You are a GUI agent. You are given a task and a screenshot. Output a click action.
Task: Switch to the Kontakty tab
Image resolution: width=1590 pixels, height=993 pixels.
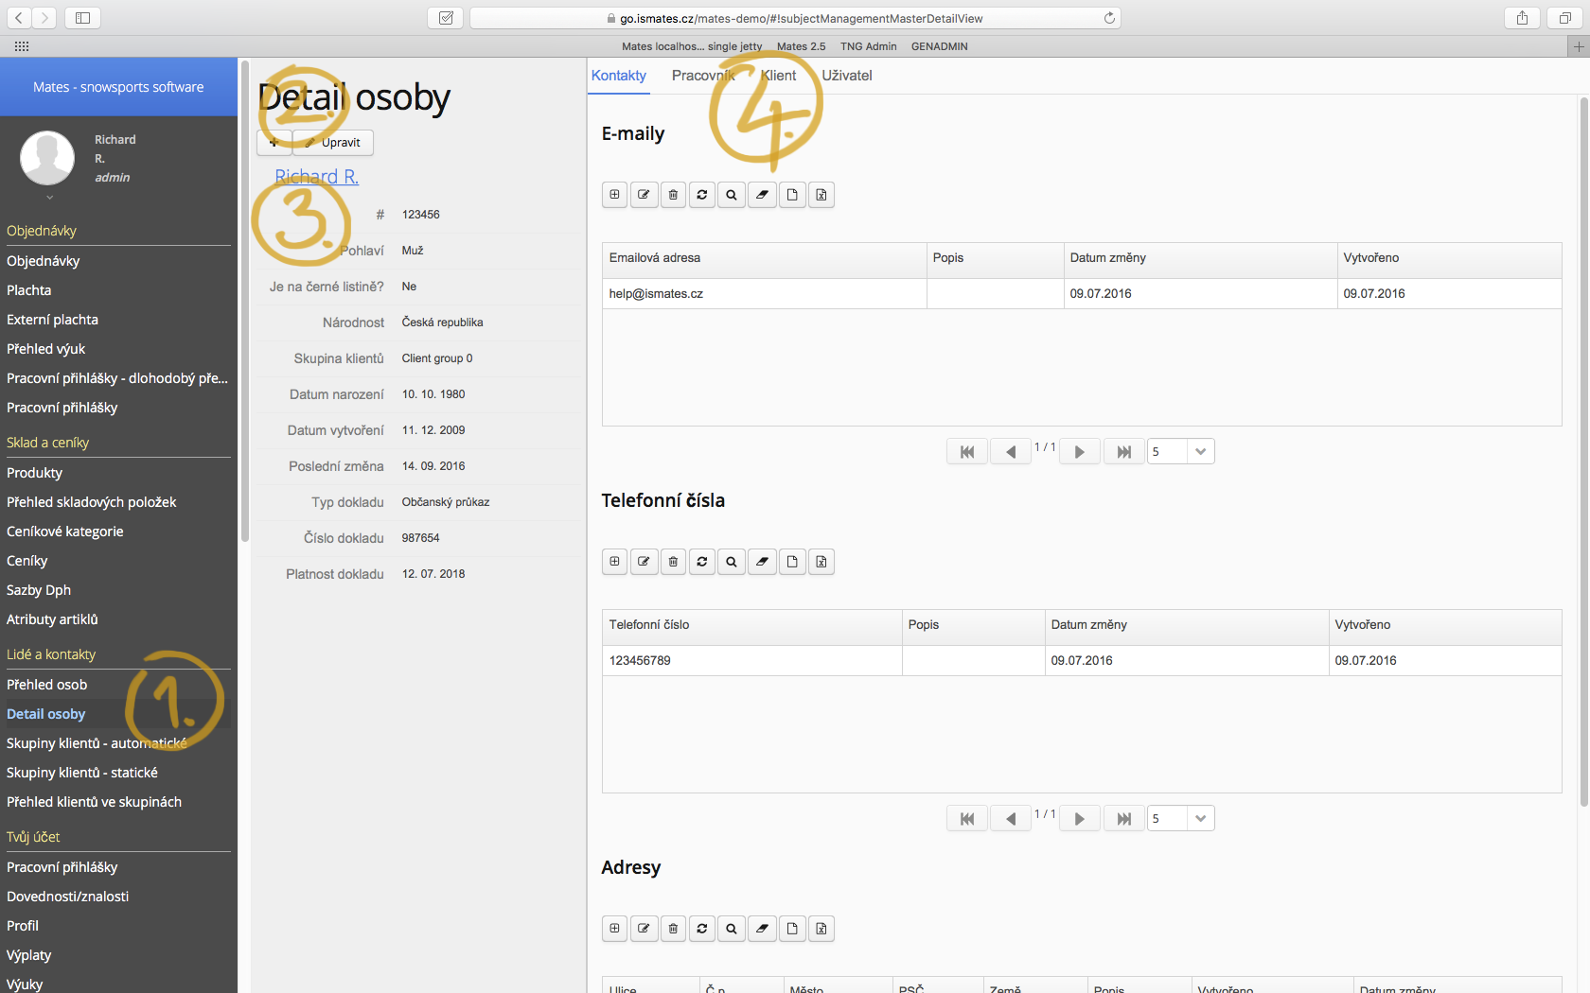pos(619,76)
